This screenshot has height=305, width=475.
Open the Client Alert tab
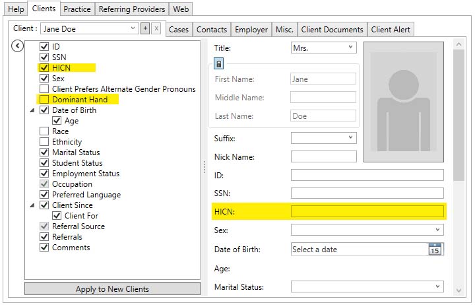[391, 30]
